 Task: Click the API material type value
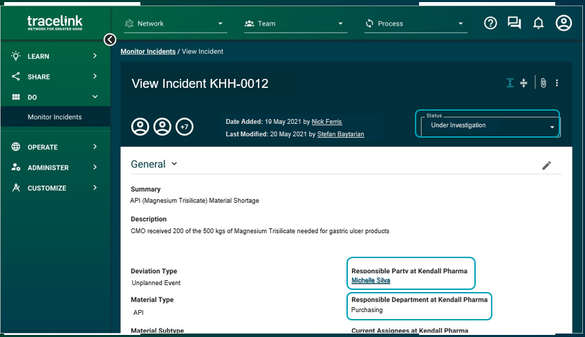click(x=138, y=312)
